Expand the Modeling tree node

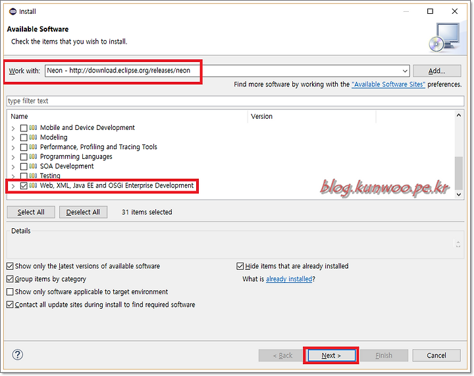13,138
